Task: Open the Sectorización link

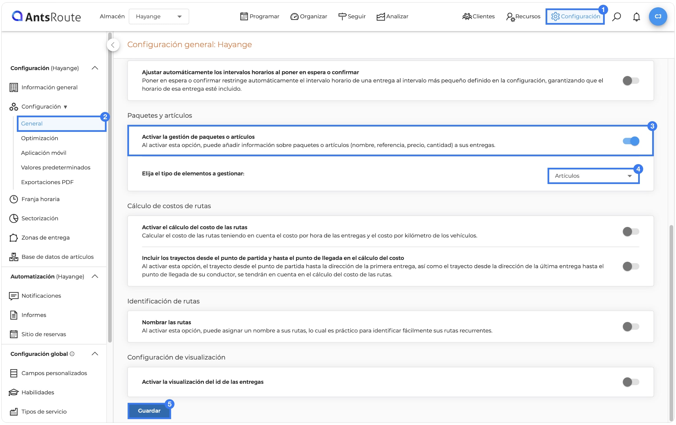Action: pyautogui.click(x=40, y=218)
